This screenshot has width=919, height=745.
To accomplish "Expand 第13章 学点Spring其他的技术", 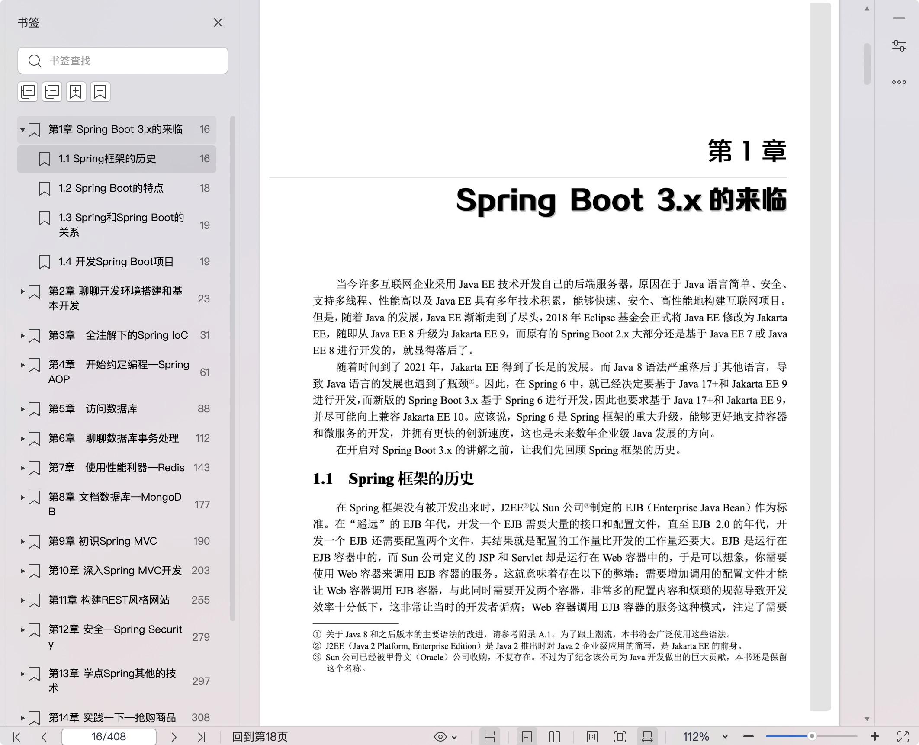I will click(x=22, y=674).
